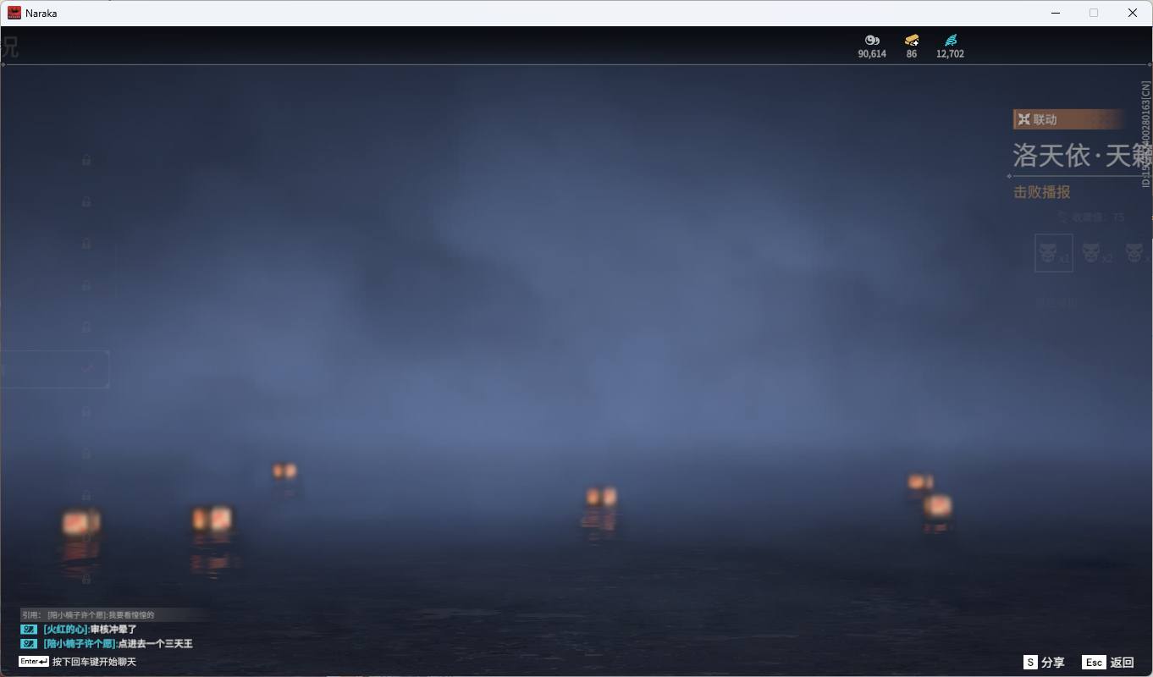
Task: Close the Naraka window
Action: click(1133, 13)
